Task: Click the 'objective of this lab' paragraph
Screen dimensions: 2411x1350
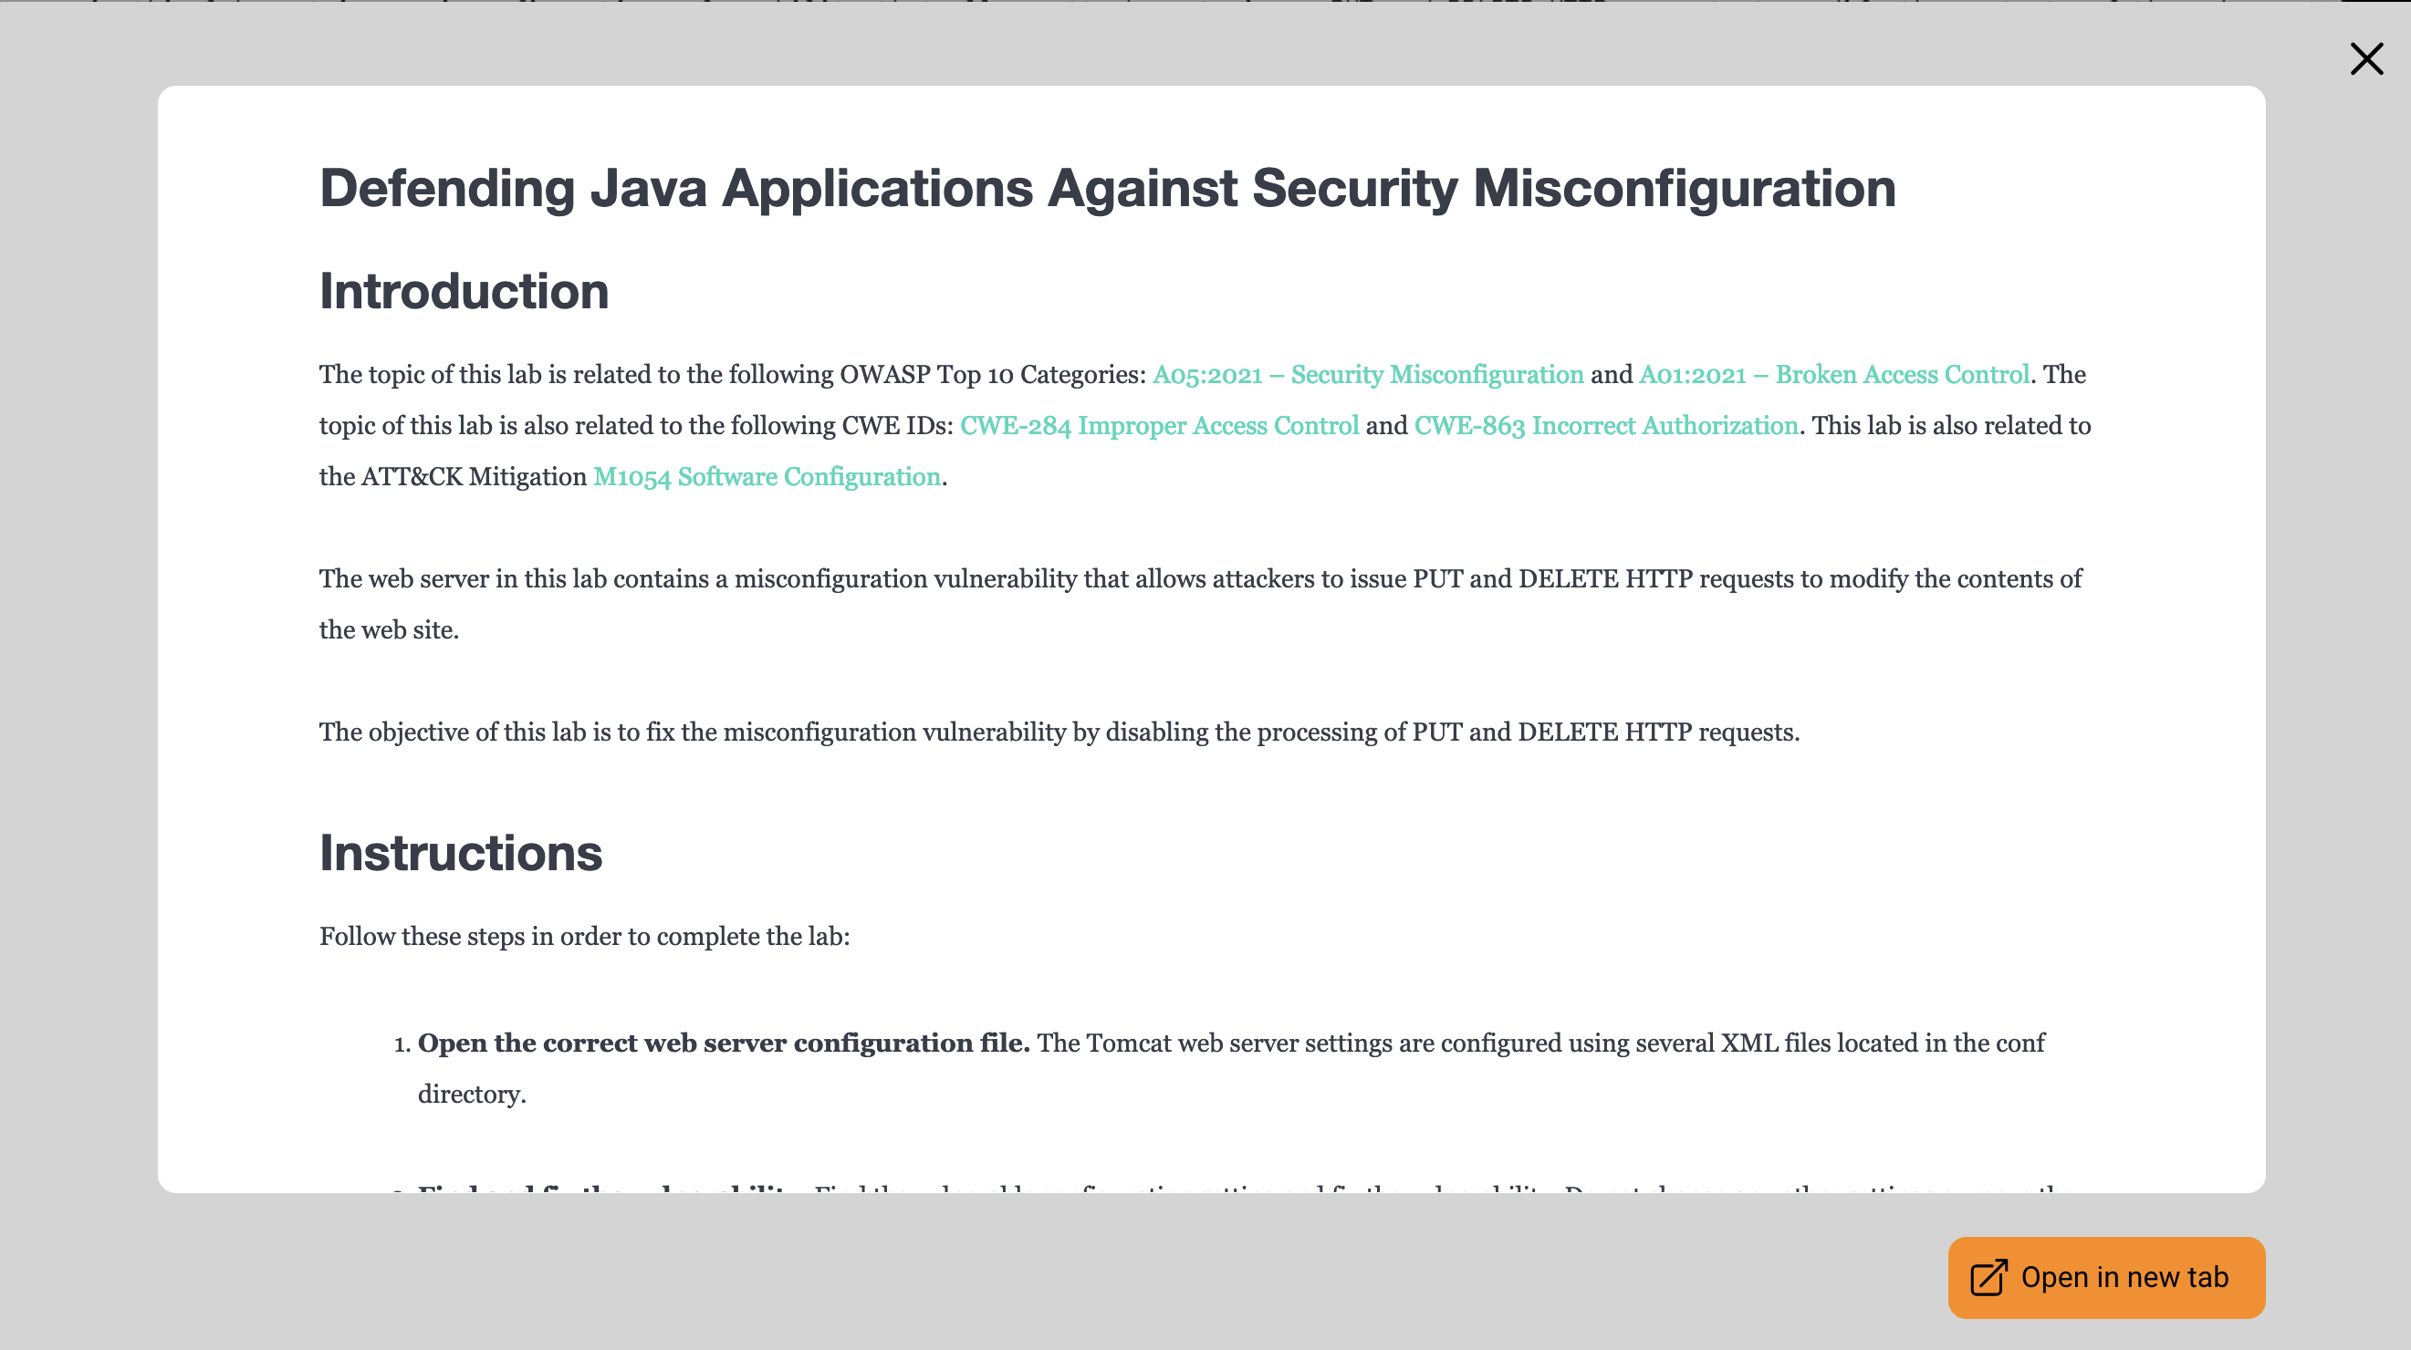Action: click(x=1059, y=732)
